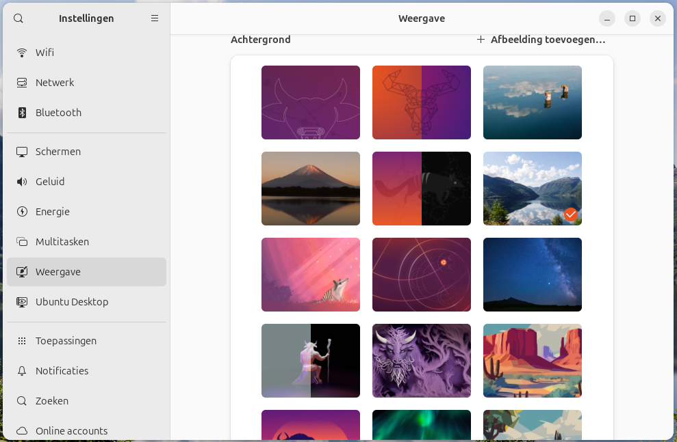Open the hamburger menu beside Instellingen

pos(155,18)
